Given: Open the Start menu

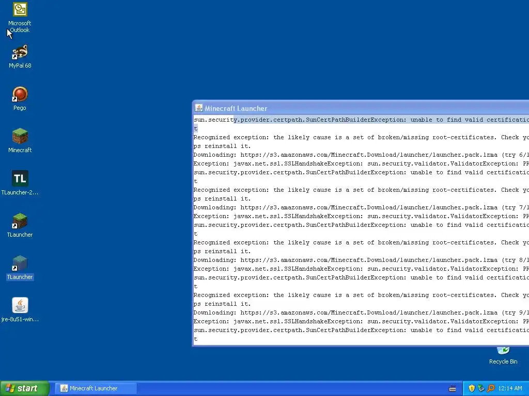Looking at the screenshot, I should click(25, 388).
